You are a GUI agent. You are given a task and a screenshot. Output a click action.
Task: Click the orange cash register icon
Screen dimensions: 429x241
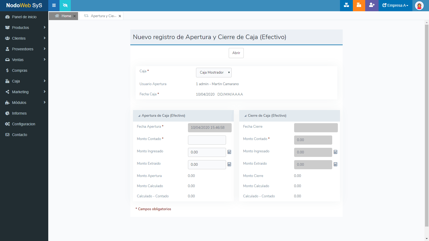359,5
